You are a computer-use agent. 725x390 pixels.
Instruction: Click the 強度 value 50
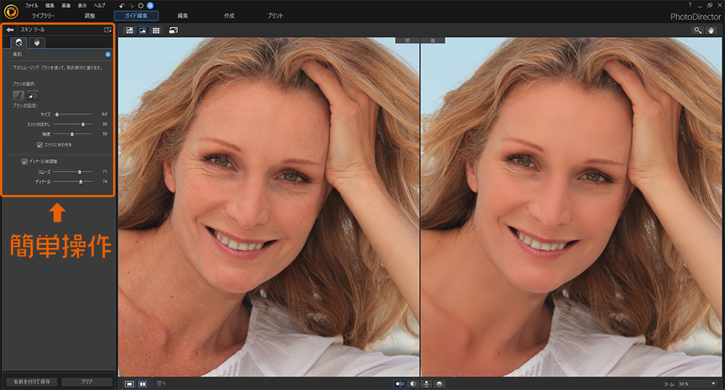[x=105, y=134]
